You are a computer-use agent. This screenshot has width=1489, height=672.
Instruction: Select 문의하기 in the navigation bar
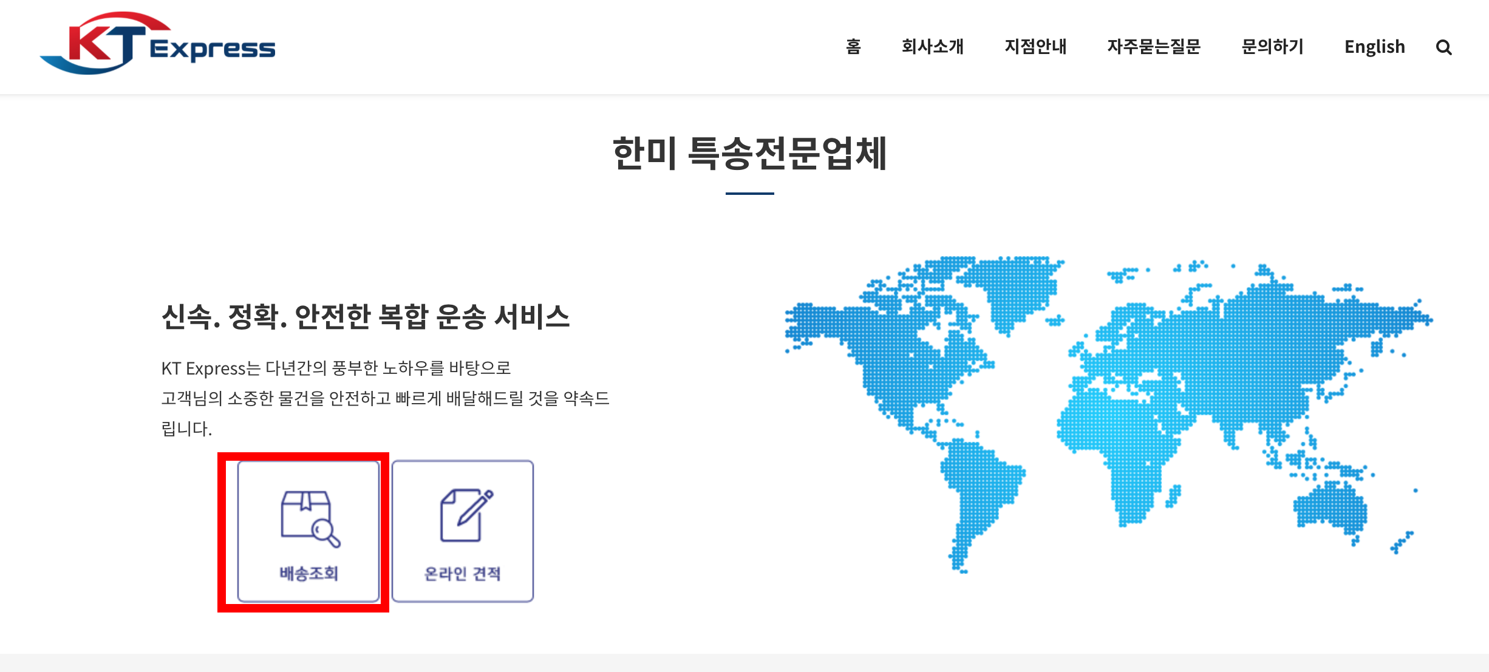1272,47
